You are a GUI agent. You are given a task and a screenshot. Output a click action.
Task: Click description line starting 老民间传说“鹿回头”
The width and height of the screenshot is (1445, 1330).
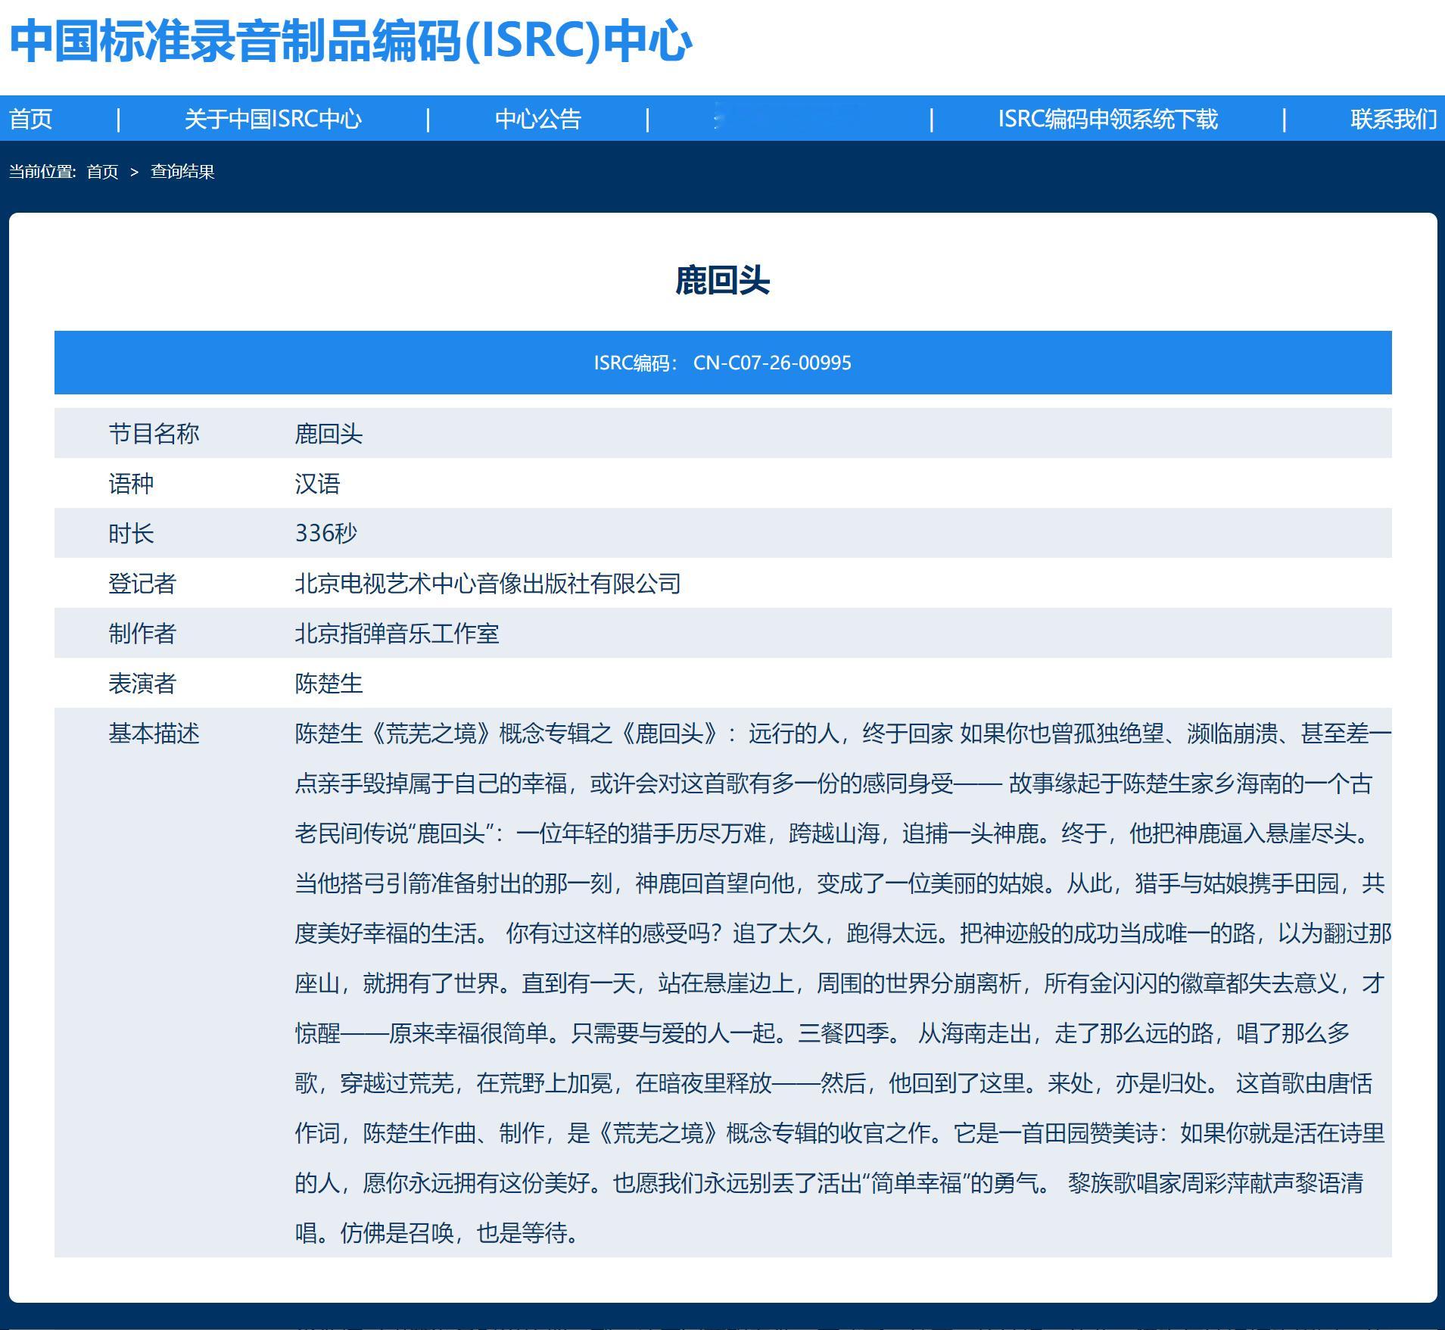click(834, 833)
